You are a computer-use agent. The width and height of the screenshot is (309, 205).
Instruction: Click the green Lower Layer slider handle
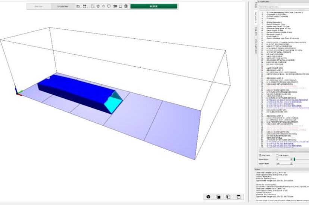[x=294, y=159]
